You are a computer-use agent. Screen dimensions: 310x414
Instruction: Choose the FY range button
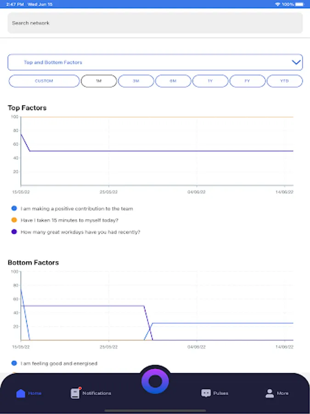(x=248, y=81)
